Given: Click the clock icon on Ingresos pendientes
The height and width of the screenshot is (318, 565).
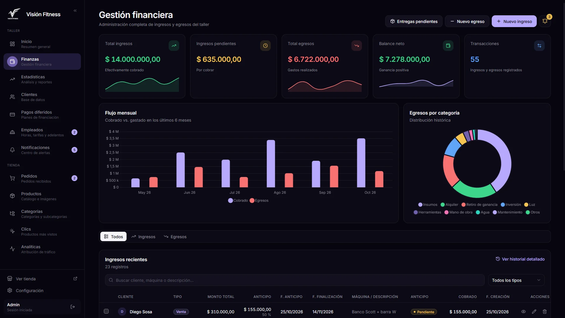Looking at the screenshot, I should pyautogui.click(x=265, y=46).
